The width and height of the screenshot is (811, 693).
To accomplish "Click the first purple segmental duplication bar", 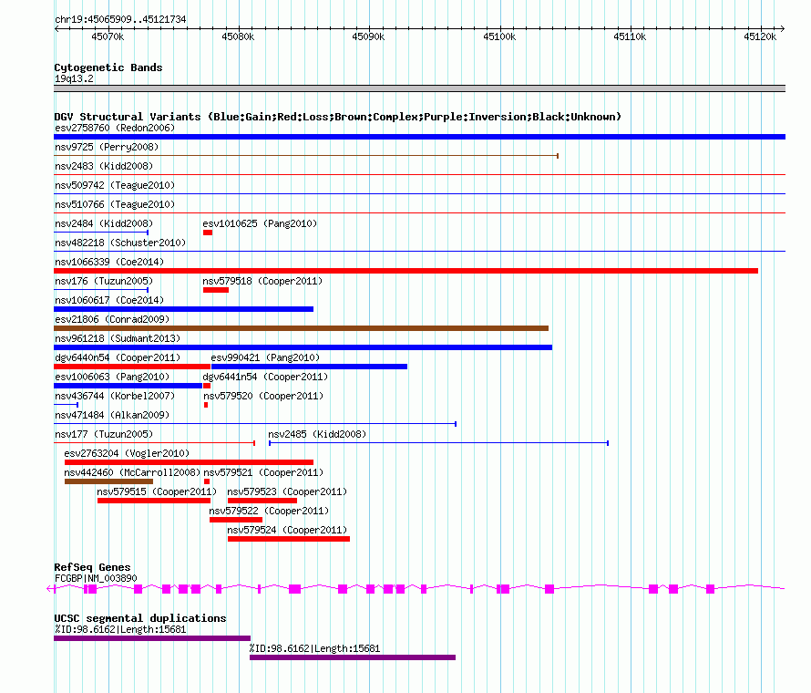I will pyautogui.click(x=152, y=638).
